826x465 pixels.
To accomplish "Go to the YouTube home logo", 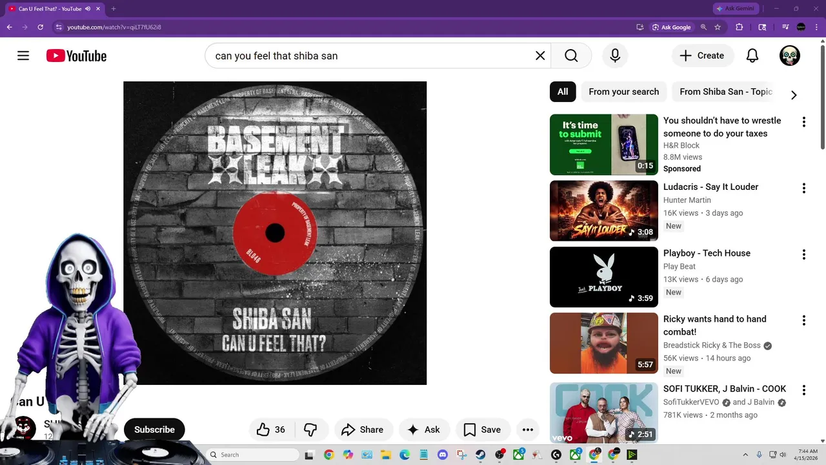I will [x=76, y=56].
